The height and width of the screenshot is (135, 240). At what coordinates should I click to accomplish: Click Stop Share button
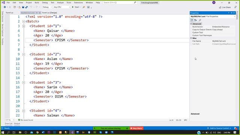(x=136, y=128)
